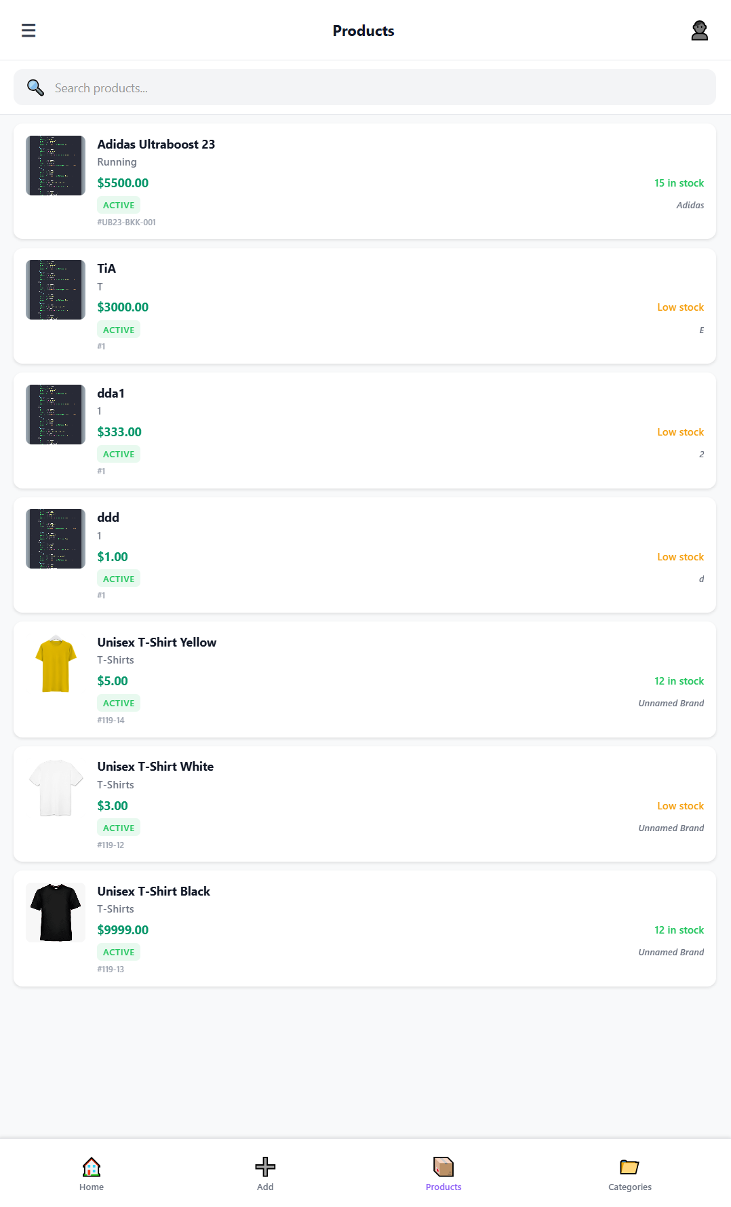Open the hamburger menu
The image size is (731, 1207).
click(28, 31)
